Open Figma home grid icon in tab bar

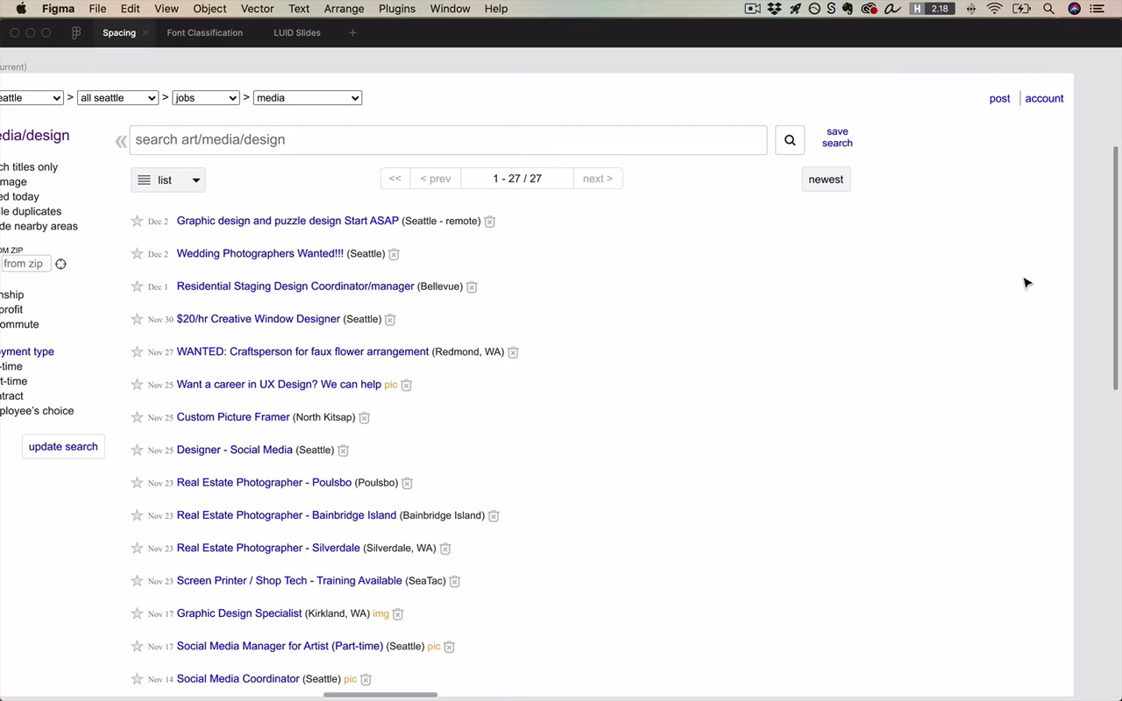coord(76,32)
